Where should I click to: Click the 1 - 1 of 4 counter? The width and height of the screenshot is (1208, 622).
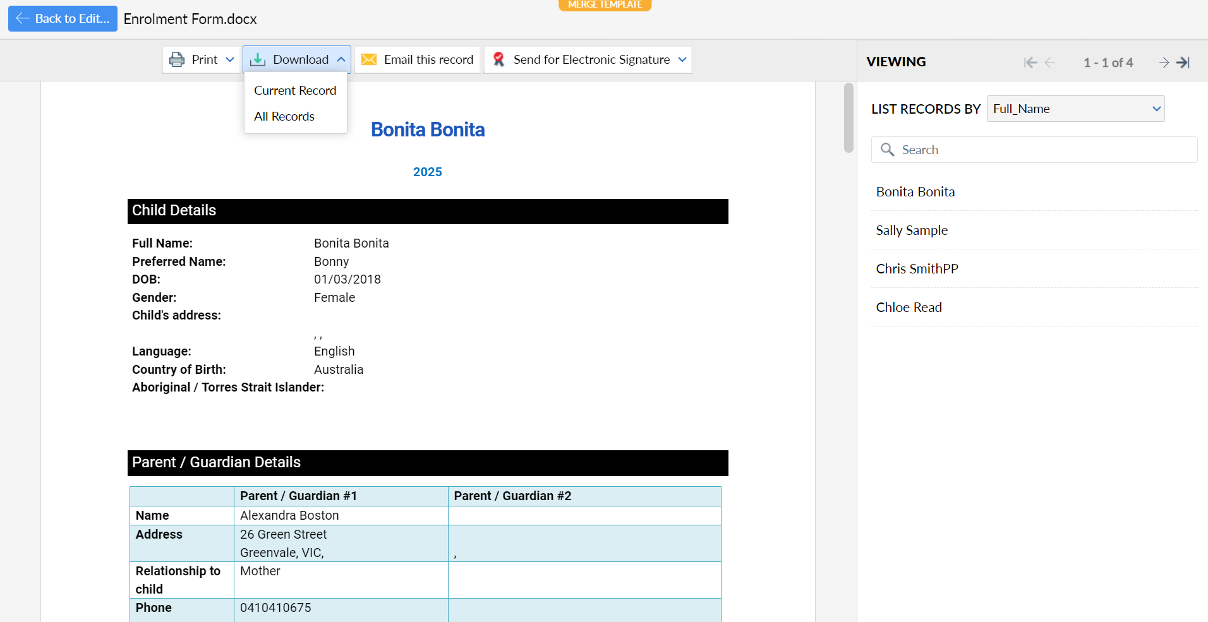tap(1108, 63)
